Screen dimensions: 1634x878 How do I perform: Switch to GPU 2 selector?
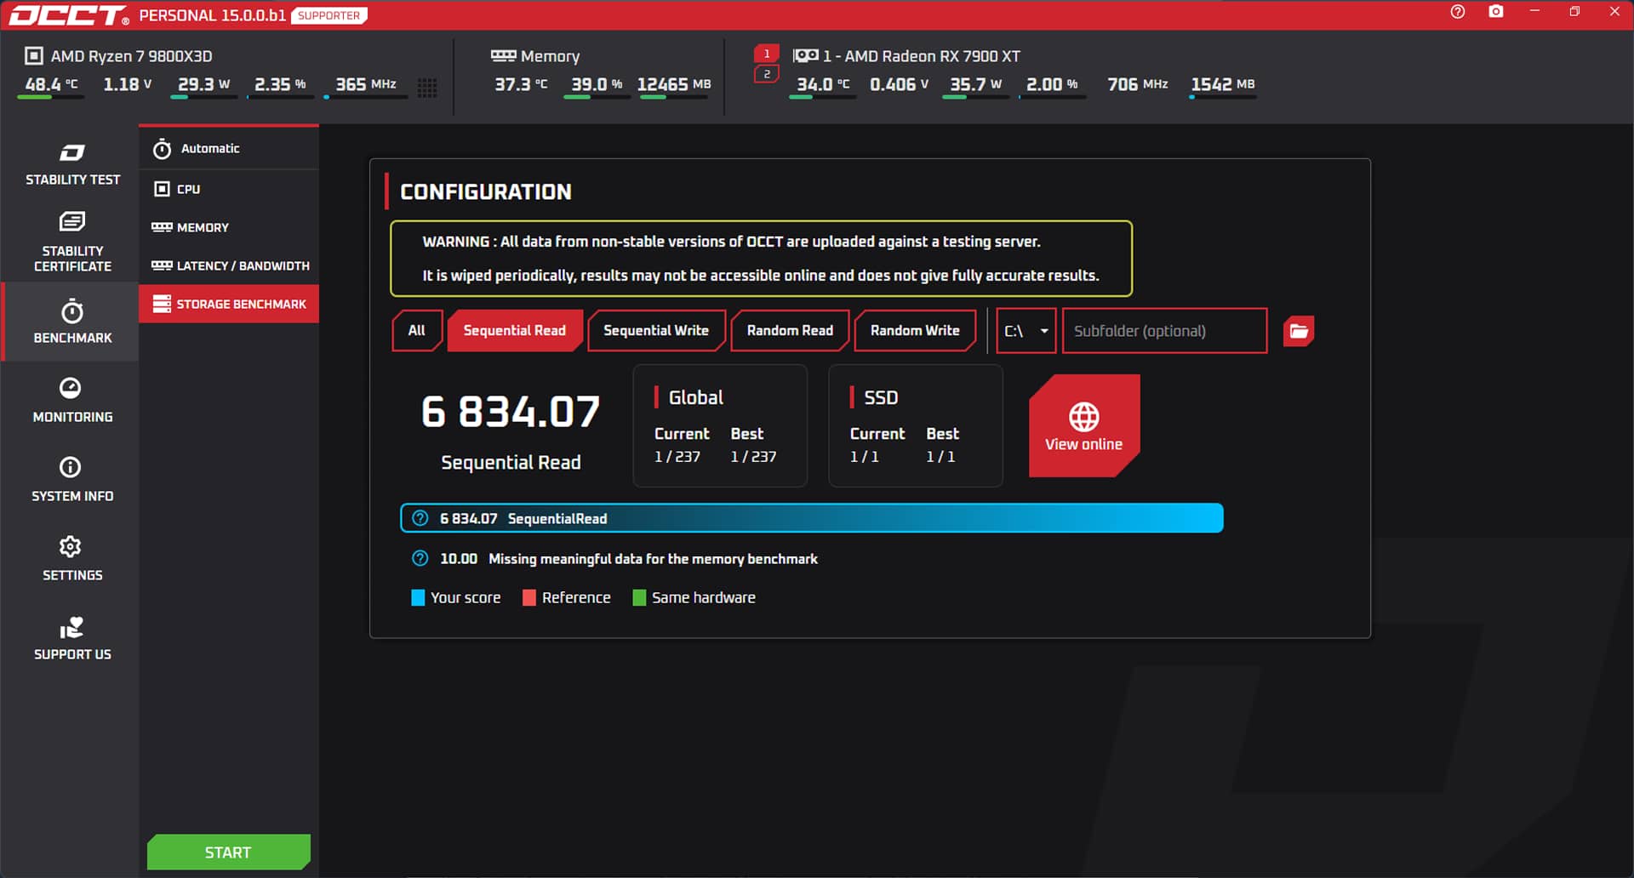click(x=767, y=75)
